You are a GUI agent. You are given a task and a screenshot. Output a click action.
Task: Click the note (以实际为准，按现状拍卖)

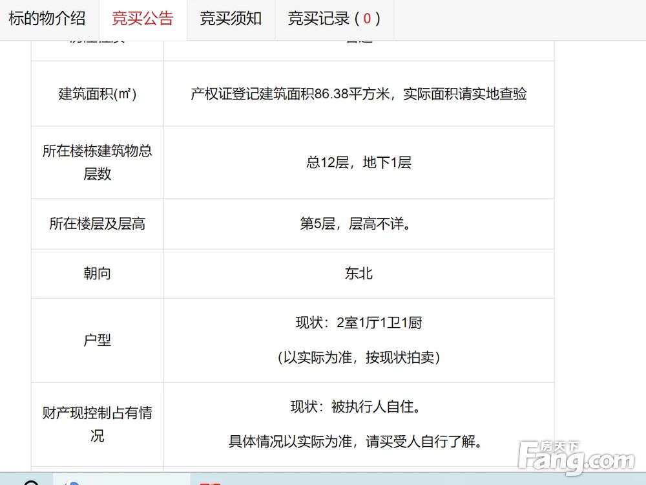pyautogui.click(x=359, y=357)
